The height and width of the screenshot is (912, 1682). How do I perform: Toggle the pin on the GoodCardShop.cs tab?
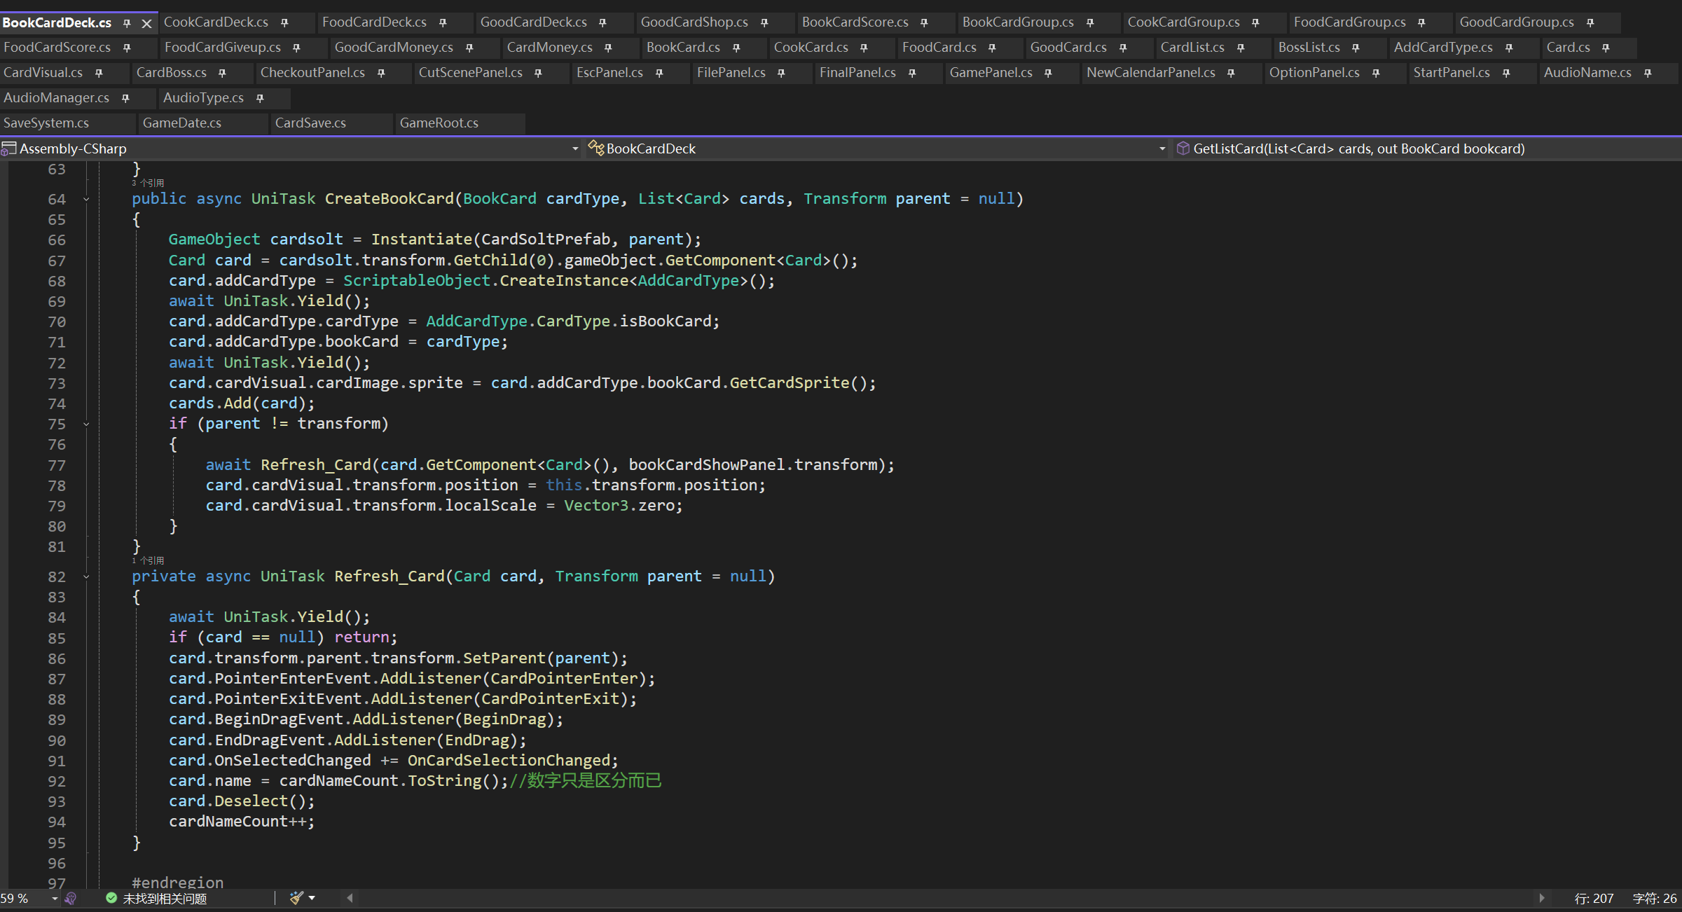coord(764,23)
